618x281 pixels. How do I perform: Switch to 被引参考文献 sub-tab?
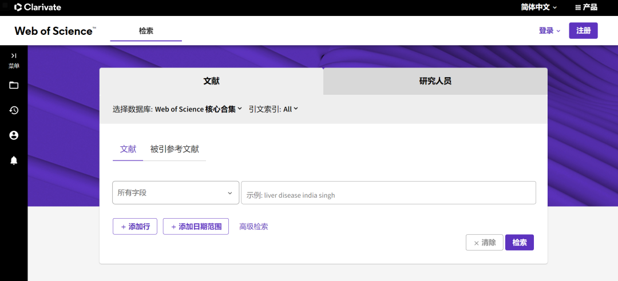pos(175,149)
